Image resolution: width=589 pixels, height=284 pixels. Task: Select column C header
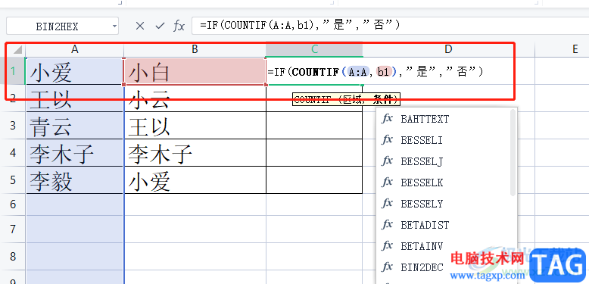[x=314, y=49]
